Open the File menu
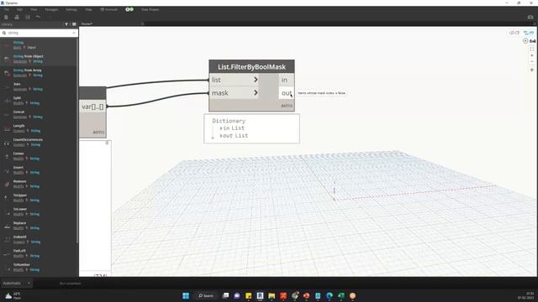Screen dimensions: 538x302 point(7,9)
